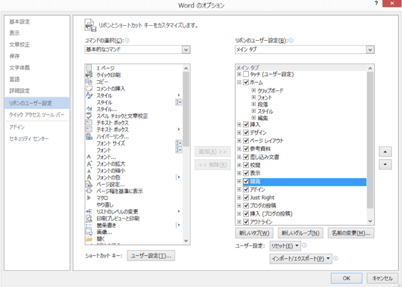The image size is (402, 287).
Task: Click the fit page width icon
Action: coord(89,191)
